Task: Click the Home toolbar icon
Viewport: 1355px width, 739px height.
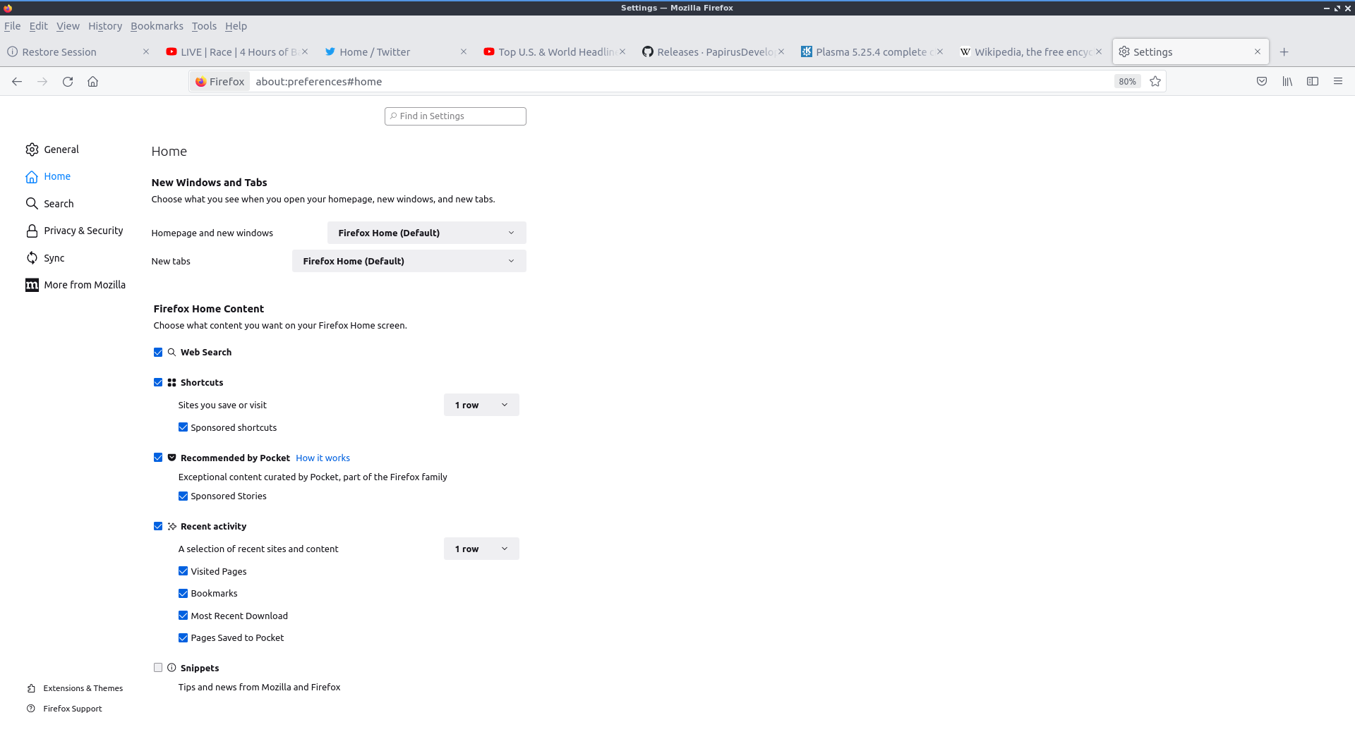Action: 92,82
